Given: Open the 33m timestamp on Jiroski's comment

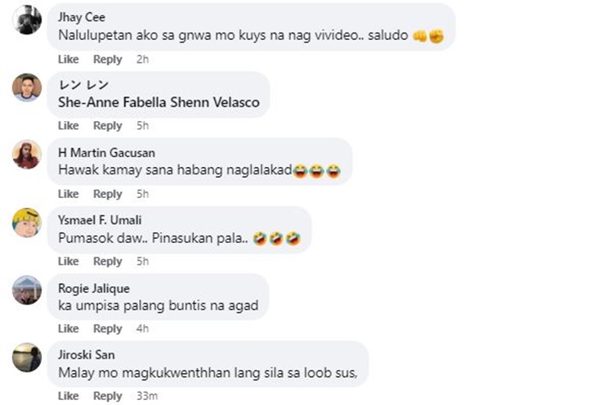Looking at the screenshot, I should pos(147,396).
